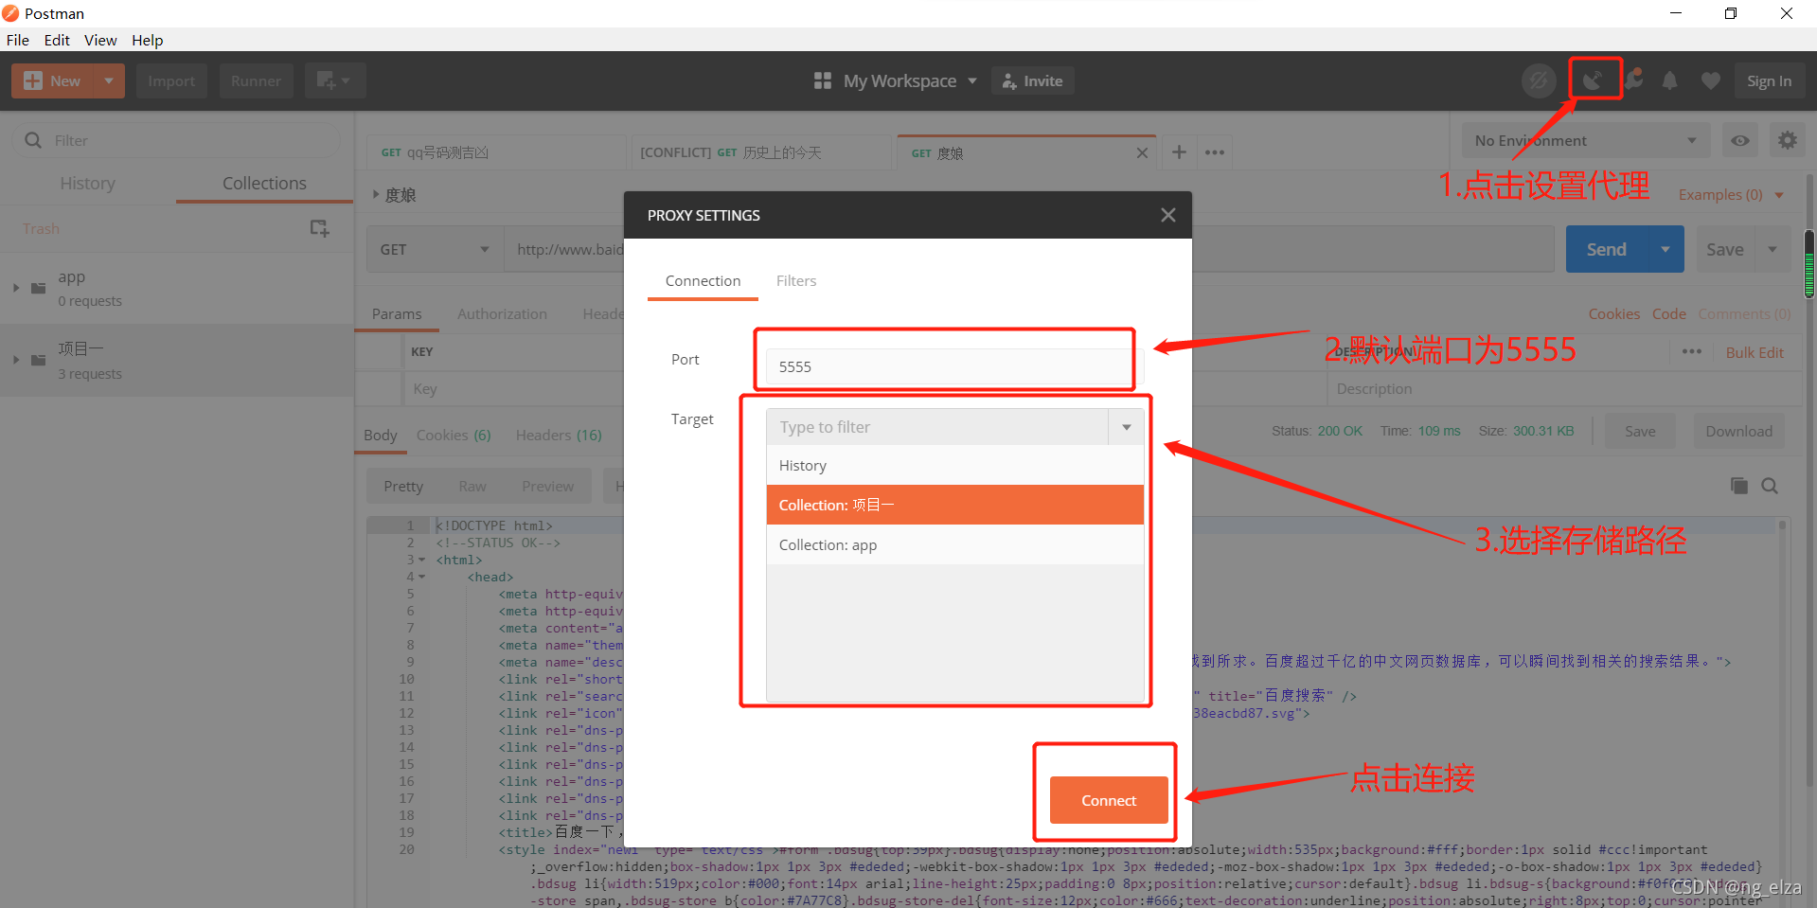Open the response Cookies (6) tab

click(454, 435)
